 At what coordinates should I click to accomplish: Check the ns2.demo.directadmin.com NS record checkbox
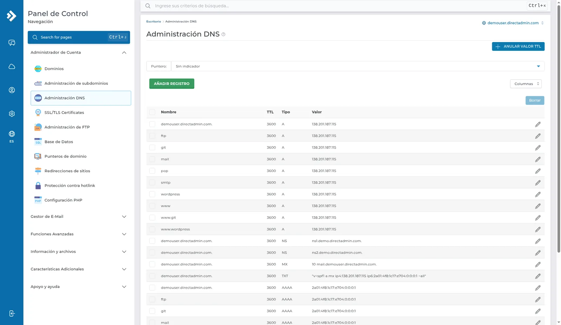[x=152, y=253]
